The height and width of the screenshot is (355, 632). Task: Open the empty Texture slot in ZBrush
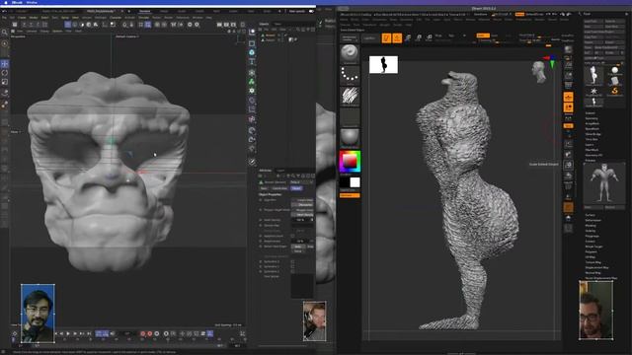[x=350, y=117]
